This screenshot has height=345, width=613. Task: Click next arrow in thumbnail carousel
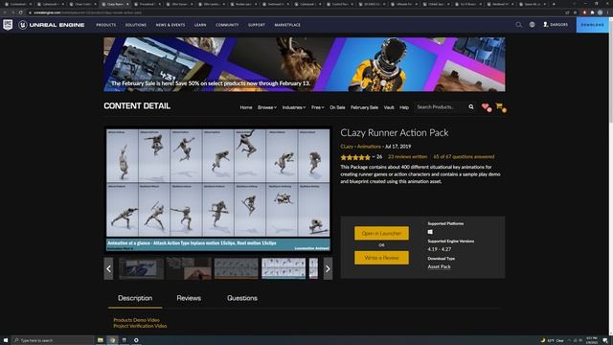[x=328, y=268]
